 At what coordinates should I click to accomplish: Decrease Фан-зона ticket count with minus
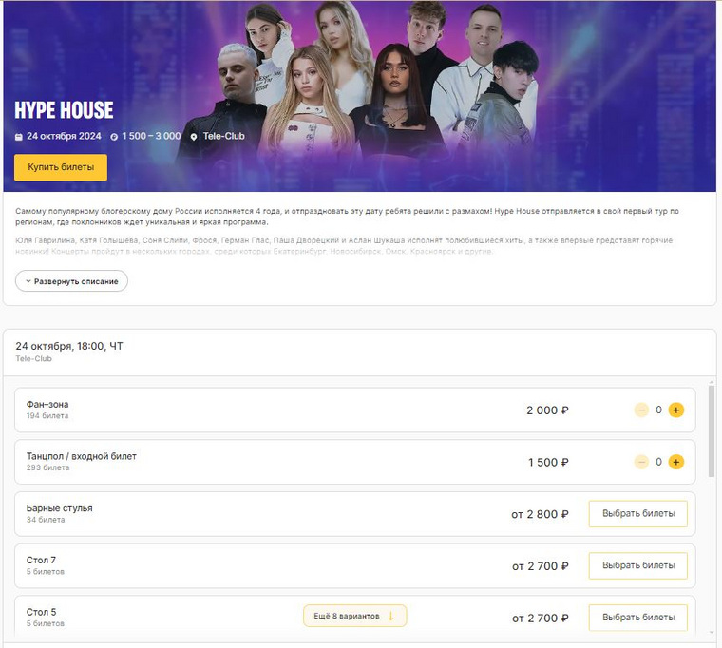coord(641,410)
